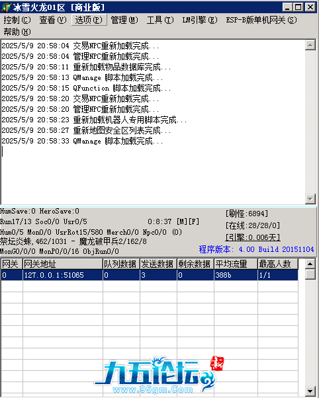Select the 388b average traffic cell
The height and width of the screenshot is (398, 319).
(x=236, y=275)
